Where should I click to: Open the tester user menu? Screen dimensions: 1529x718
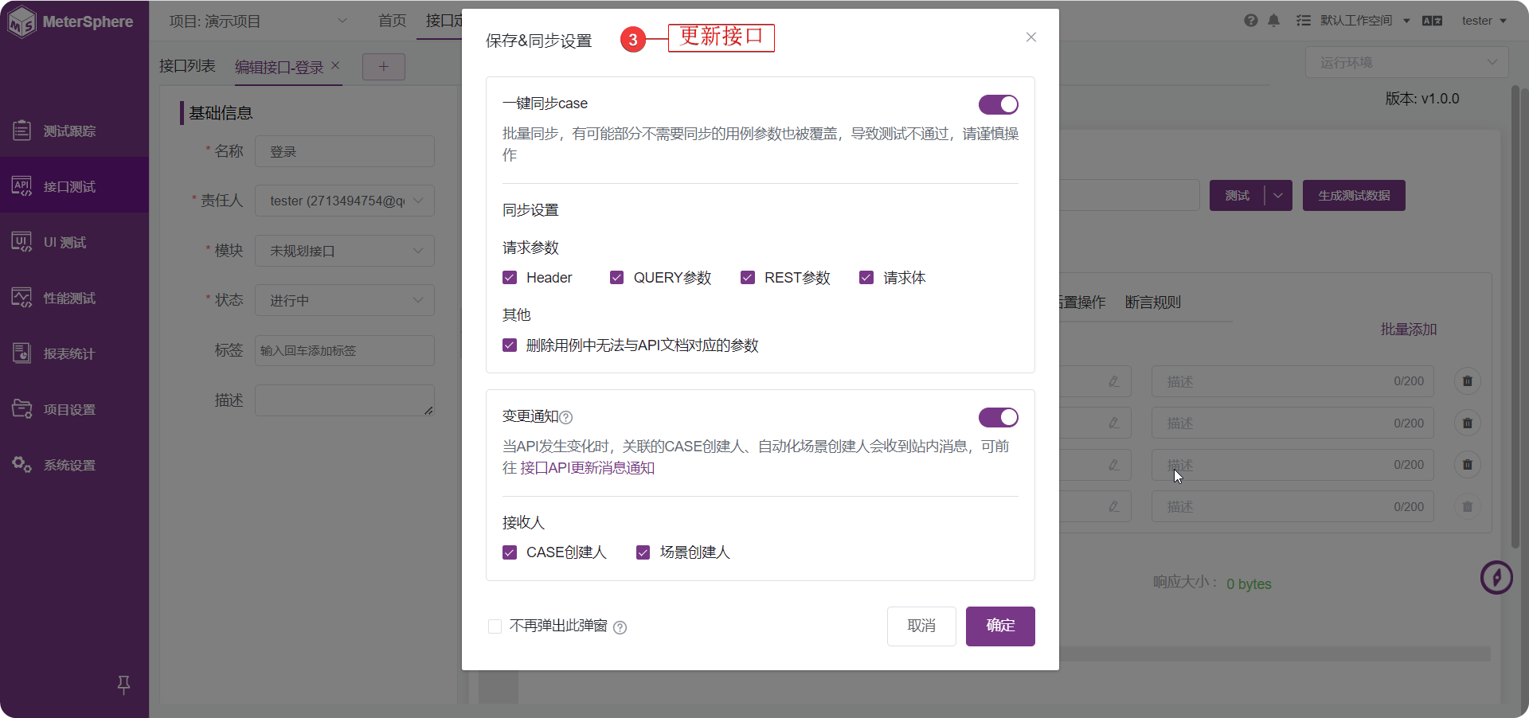pos(1484,21)
